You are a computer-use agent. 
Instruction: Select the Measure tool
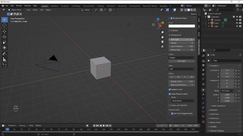(5, 59)
